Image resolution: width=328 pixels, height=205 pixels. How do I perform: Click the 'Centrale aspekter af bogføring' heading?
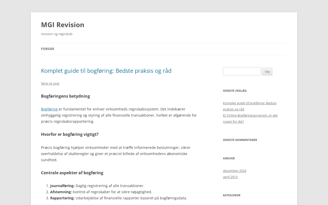[72, 173]
